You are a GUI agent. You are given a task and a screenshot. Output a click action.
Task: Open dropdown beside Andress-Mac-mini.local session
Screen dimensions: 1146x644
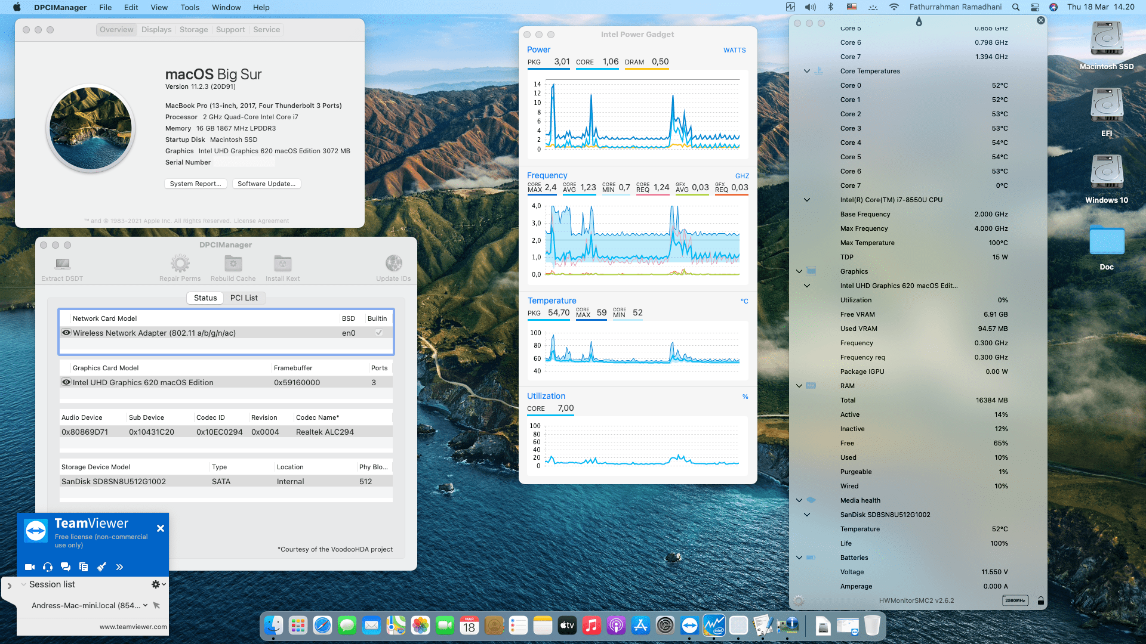click(145, 605)
